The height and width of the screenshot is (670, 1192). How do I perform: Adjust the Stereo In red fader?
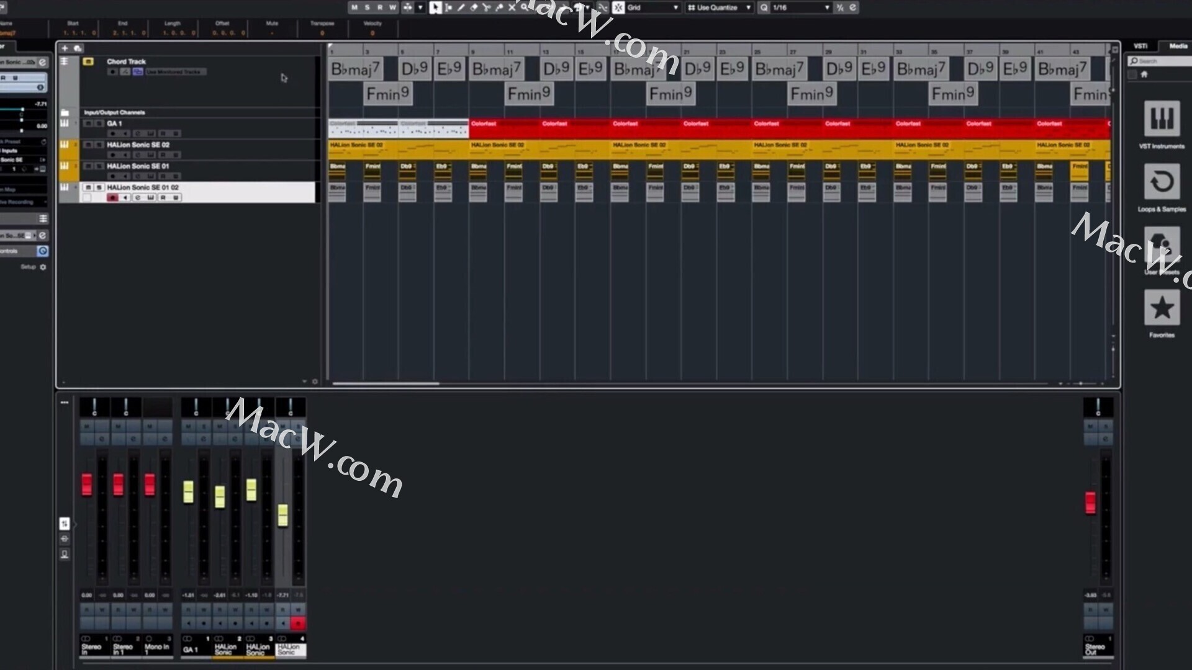87,485
